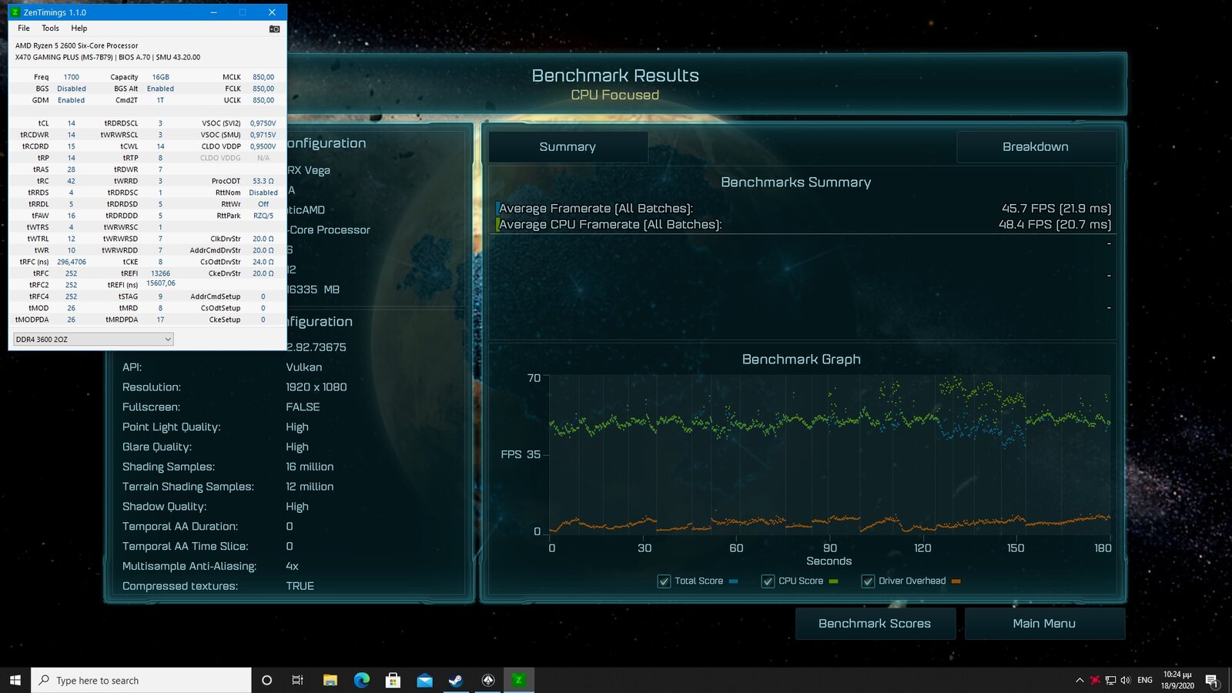Launch Microsoft Edge from the taskbar
Viewport: 1232px width, 693px height.
[361, 680]
